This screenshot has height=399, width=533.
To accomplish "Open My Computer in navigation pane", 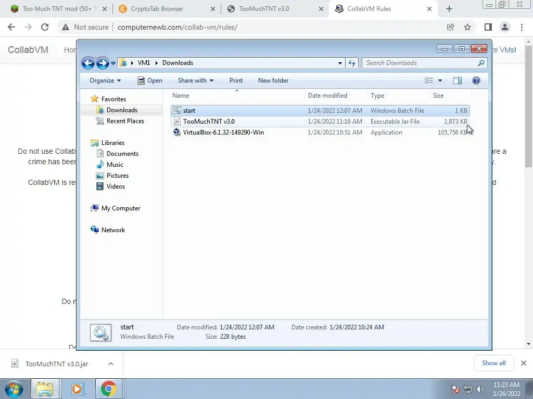I will pyautogui.click(x=120, y=208).
